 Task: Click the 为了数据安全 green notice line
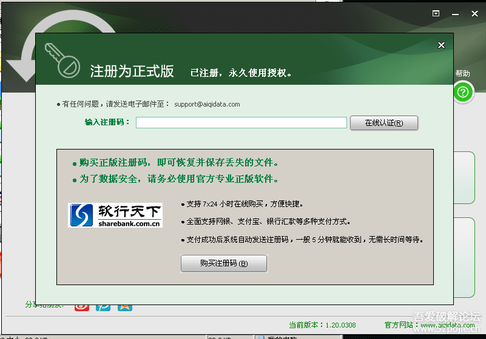(x=175, y=179)
